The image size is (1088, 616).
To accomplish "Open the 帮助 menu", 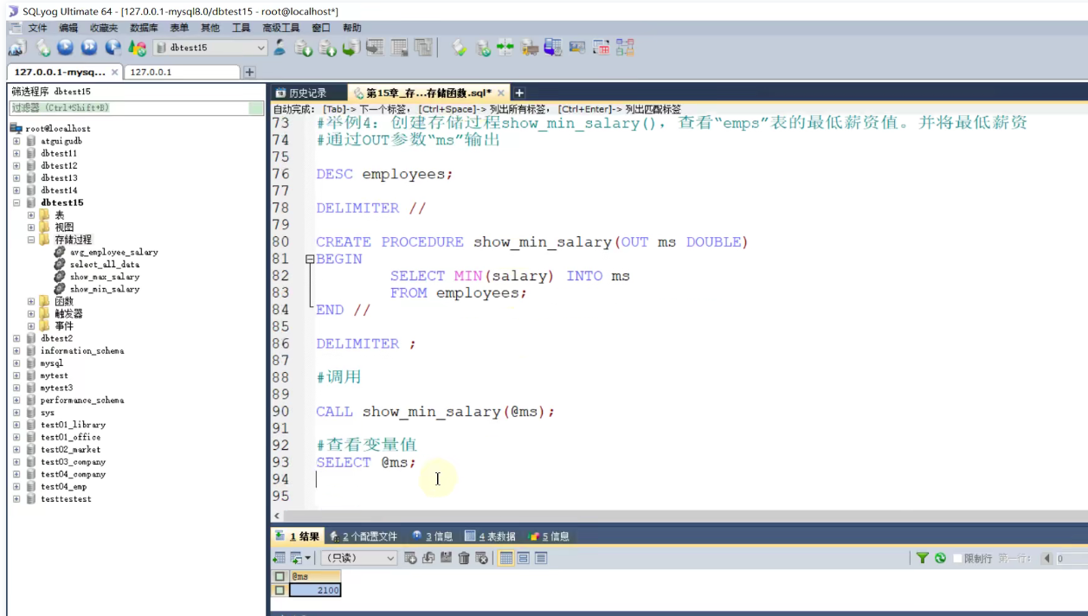I will pos(351,28).
